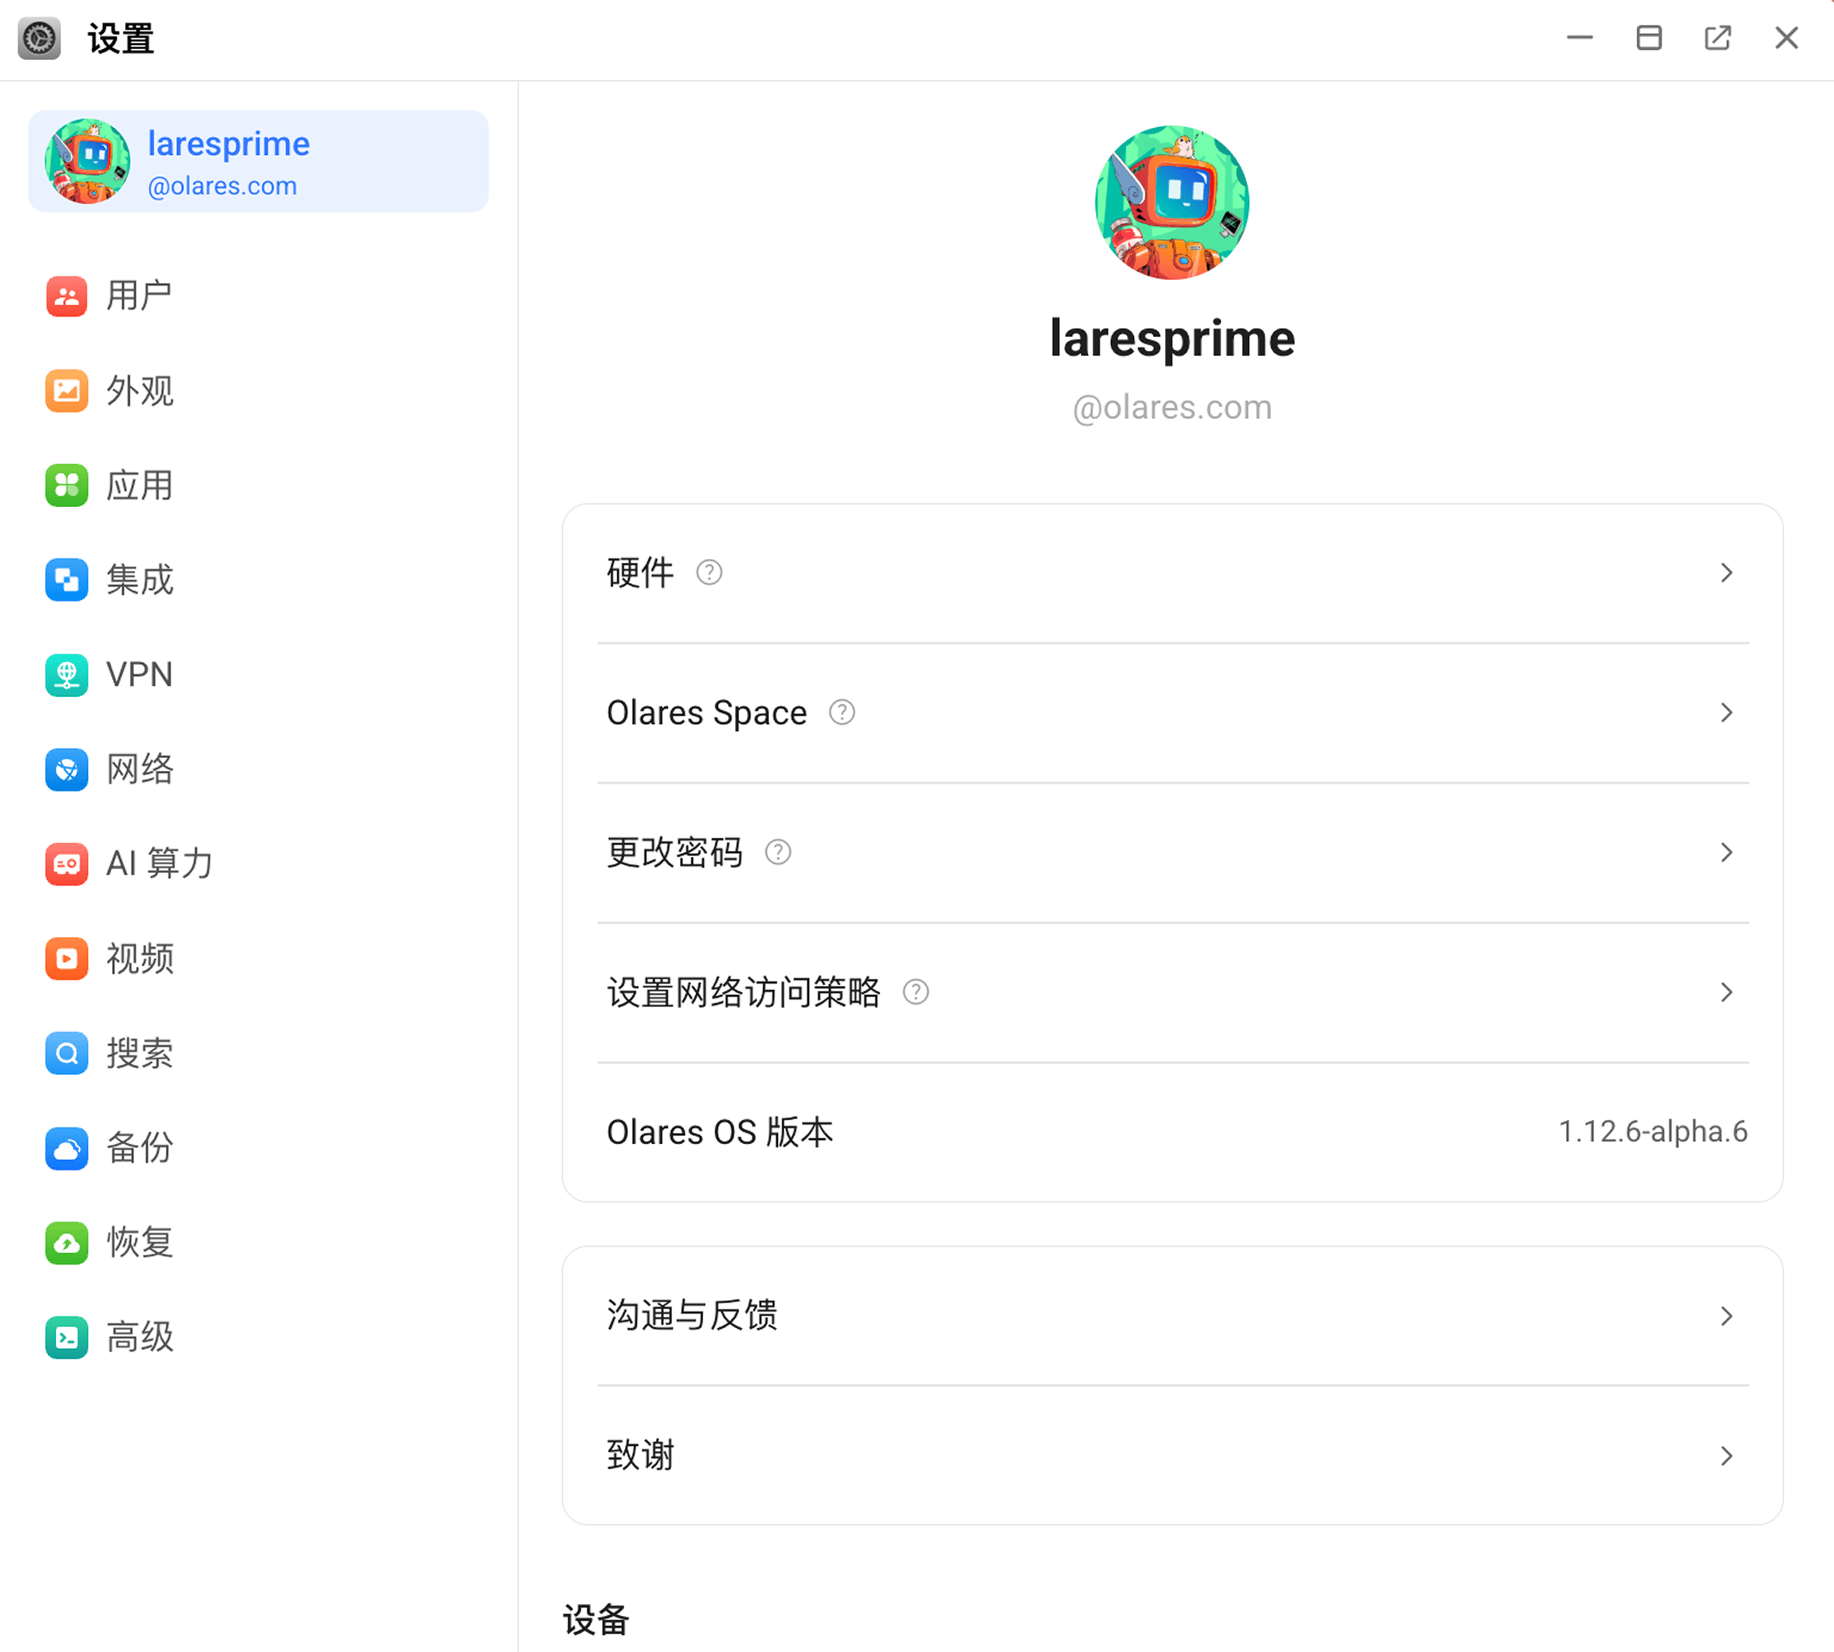Open the 视频 settings section
This screenshot has width=1834, height=1652.
258,958
